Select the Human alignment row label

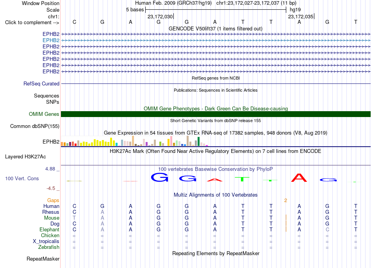coord(51,206)
